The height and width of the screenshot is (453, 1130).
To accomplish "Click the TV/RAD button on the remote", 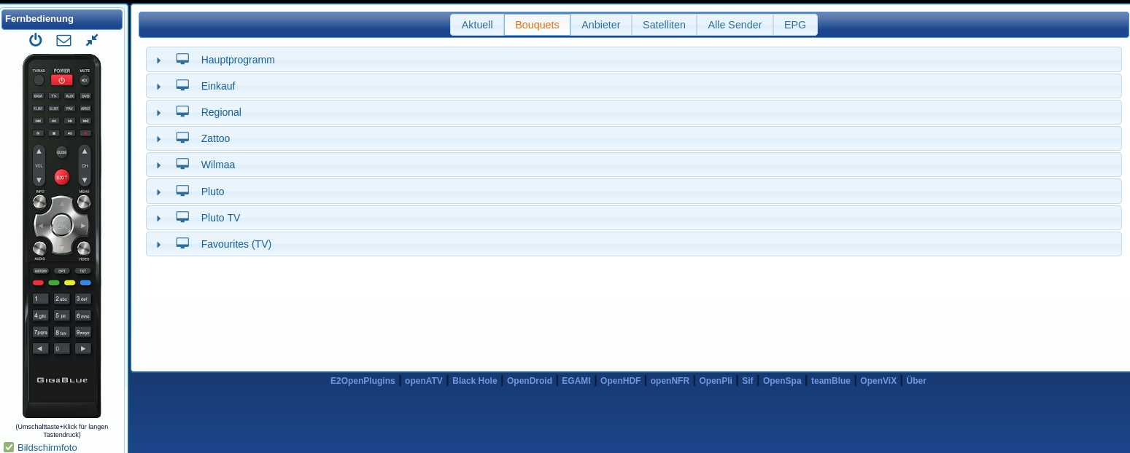I will tap(39, 80).
